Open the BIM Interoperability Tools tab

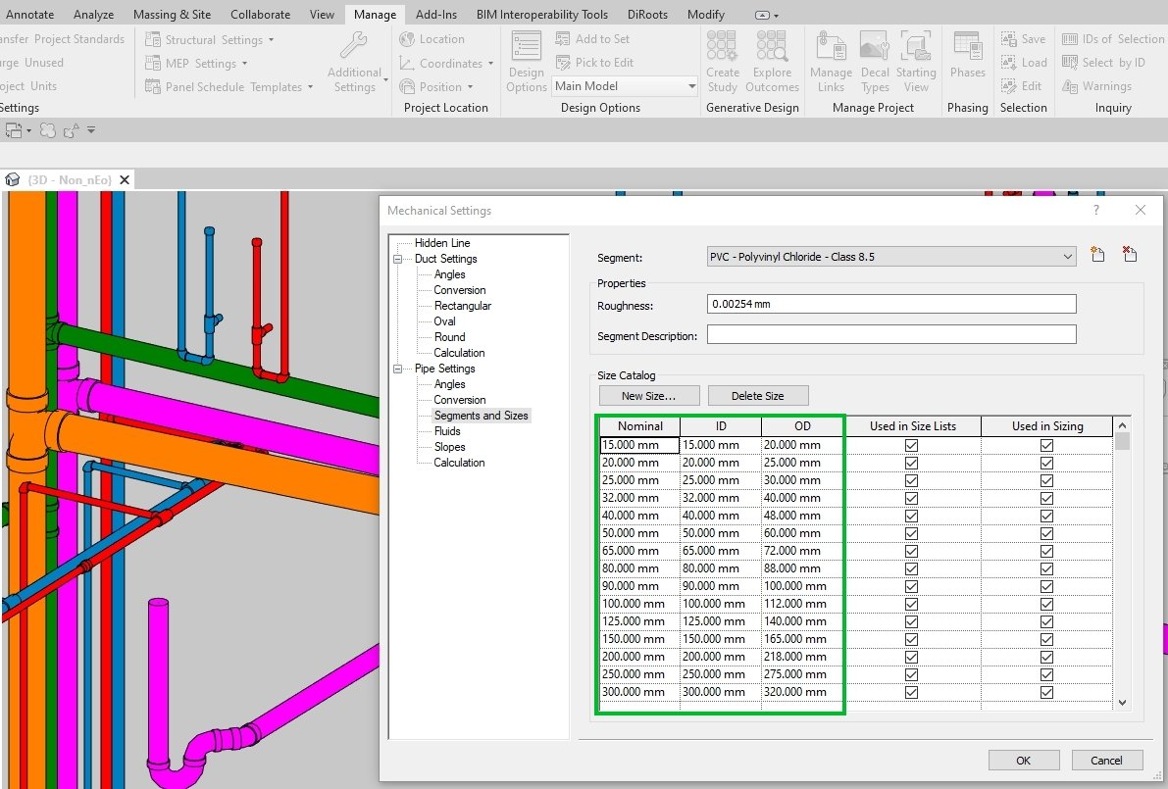tap(542, 14)
